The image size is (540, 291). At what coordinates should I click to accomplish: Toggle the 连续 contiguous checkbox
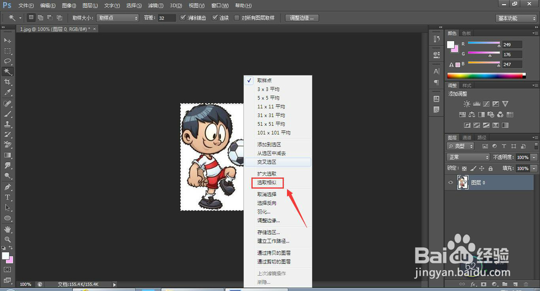pyautogui.click(x=215, y=18)
